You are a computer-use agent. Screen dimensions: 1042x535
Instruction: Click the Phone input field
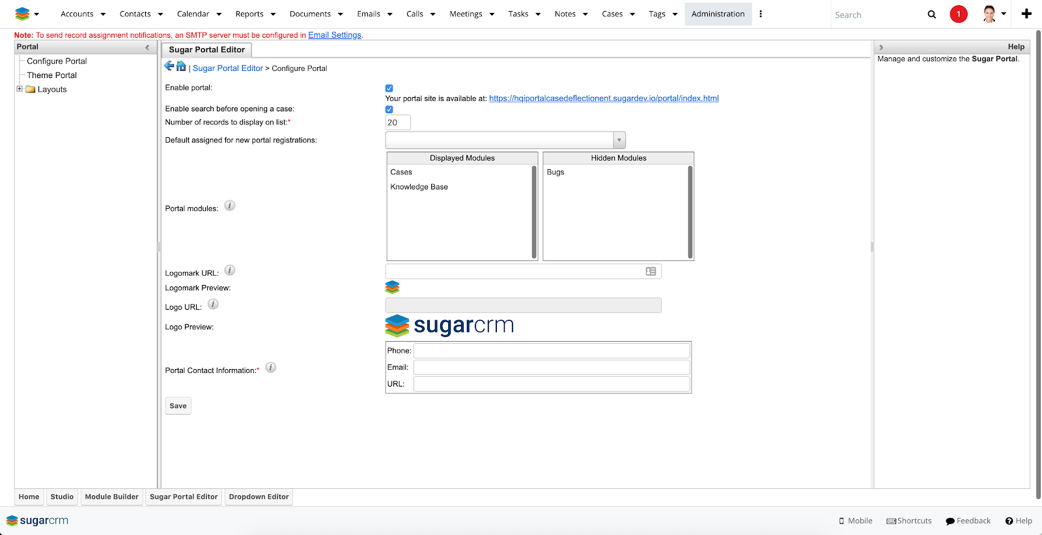click(x=551, y=351)
